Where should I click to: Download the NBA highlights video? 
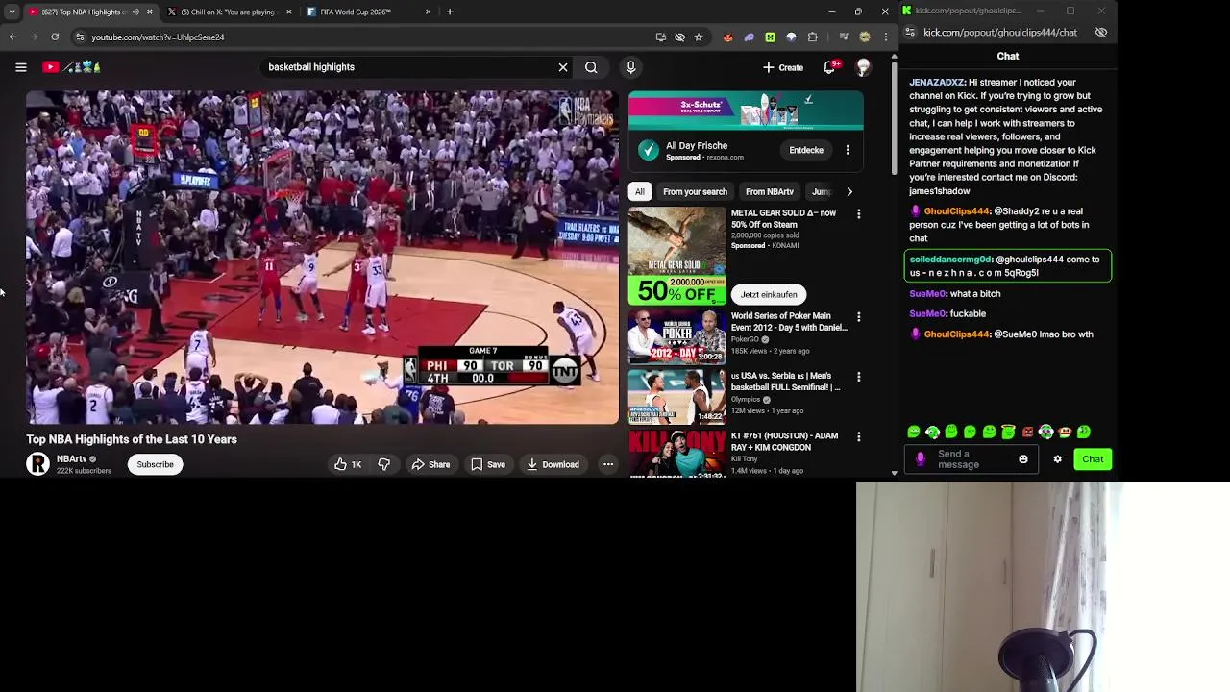click(x=553, y=464)
